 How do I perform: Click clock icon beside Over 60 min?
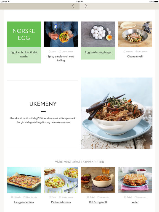click(25, 197)
